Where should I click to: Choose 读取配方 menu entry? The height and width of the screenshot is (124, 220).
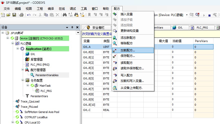click(133, 63)
